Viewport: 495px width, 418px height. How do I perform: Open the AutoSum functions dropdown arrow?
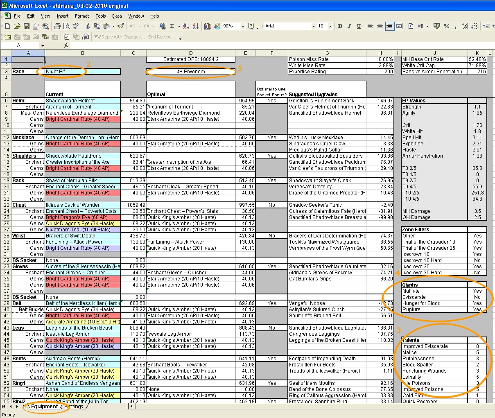[179, 26]
